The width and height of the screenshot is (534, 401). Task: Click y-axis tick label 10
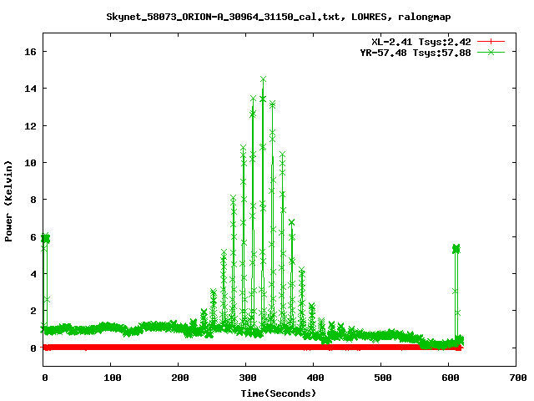point(30,163)
